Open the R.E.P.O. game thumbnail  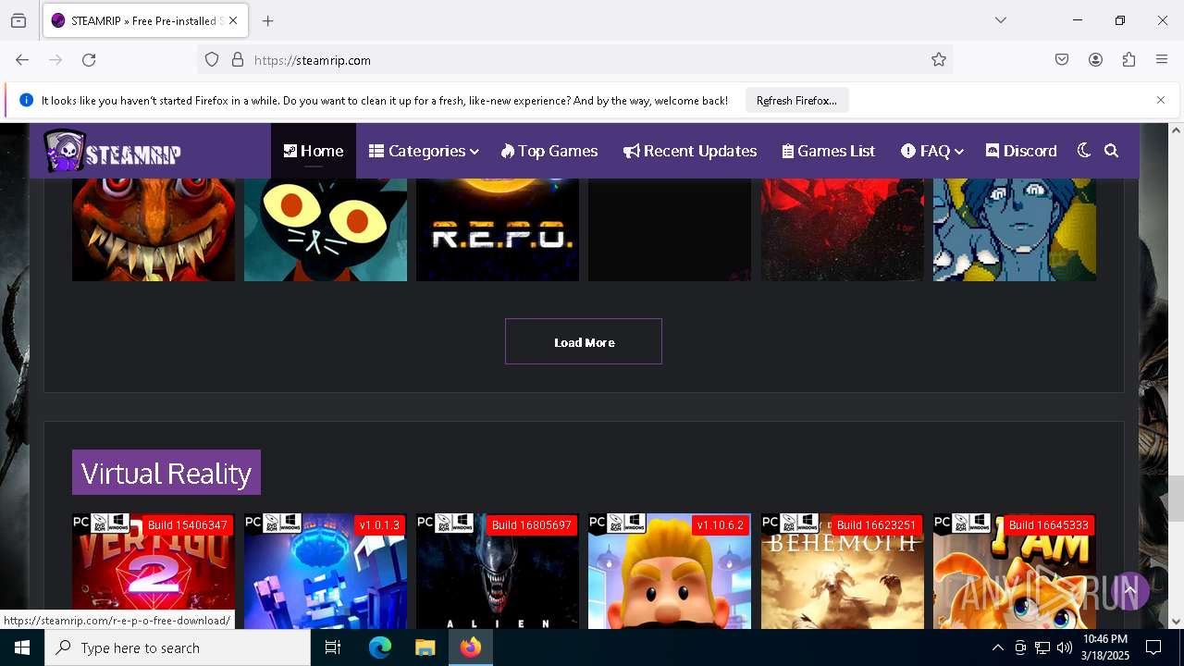tap(498, 229)
